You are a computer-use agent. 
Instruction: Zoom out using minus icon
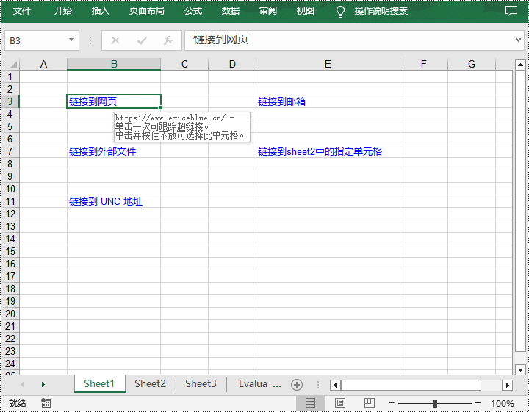click(392, 403)
